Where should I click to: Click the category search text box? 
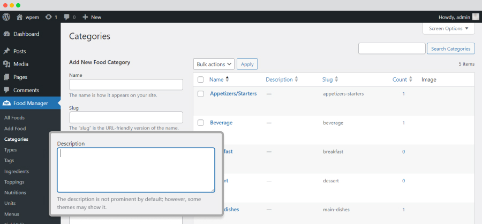pos(392,49)
